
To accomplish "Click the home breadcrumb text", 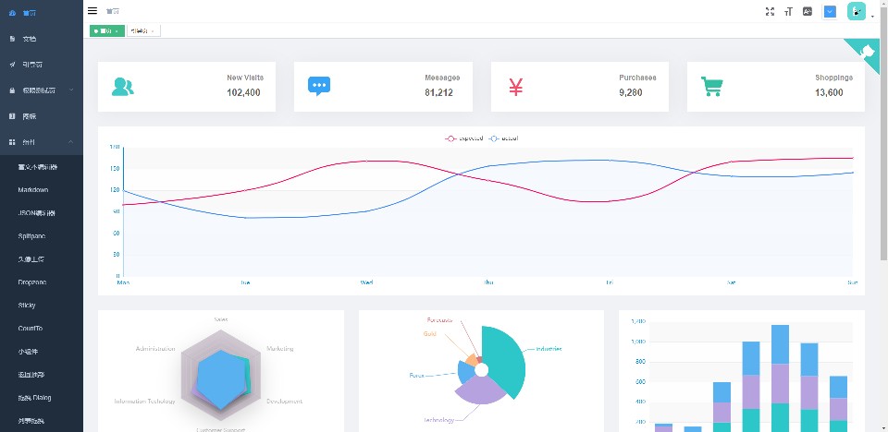I will tap(113, 11).
